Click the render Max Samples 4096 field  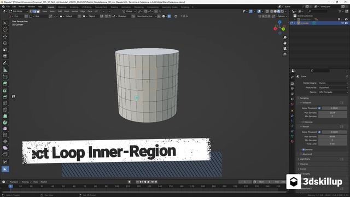332,136
